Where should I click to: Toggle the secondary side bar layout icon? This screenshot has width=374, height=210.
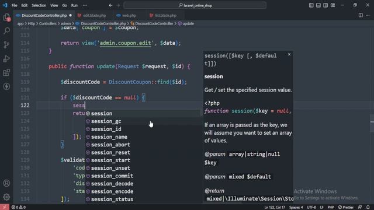pyautogui.click(x=325, y=5)
